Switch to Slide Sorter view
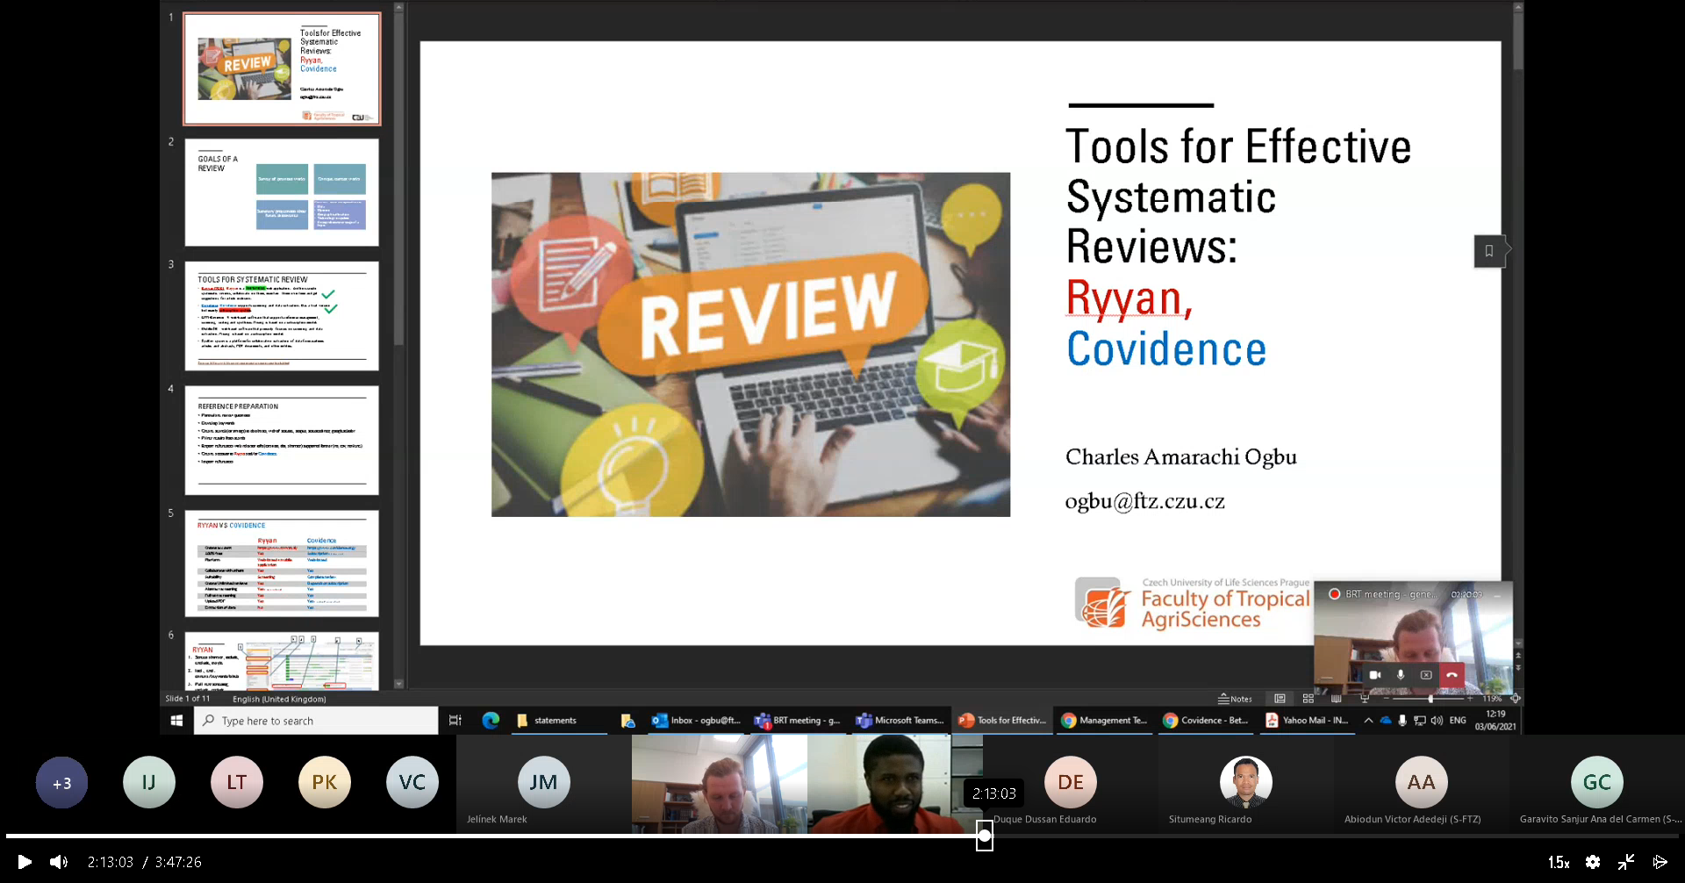 pos(1309,699)
